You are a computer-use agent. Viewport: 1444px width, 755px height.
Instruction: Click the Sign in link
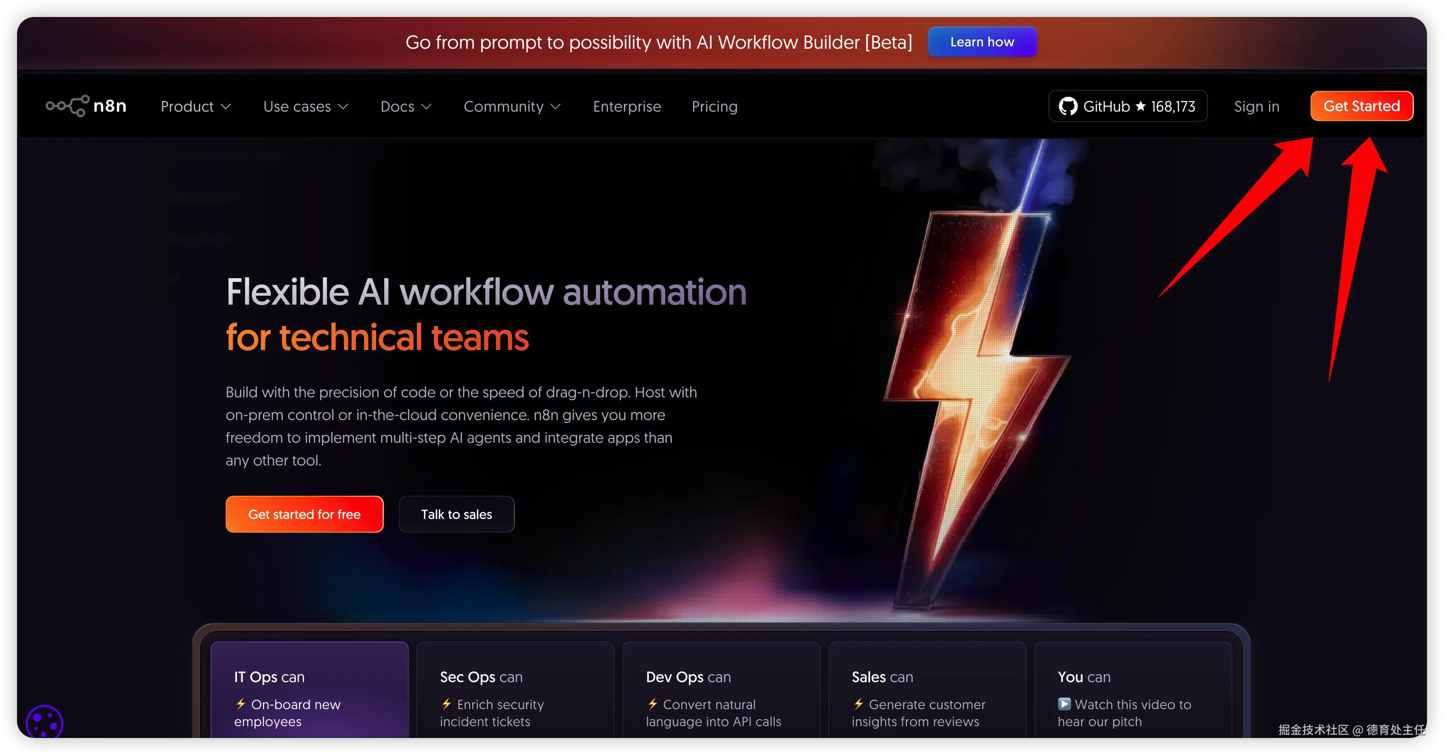[x=1256, y=106]
